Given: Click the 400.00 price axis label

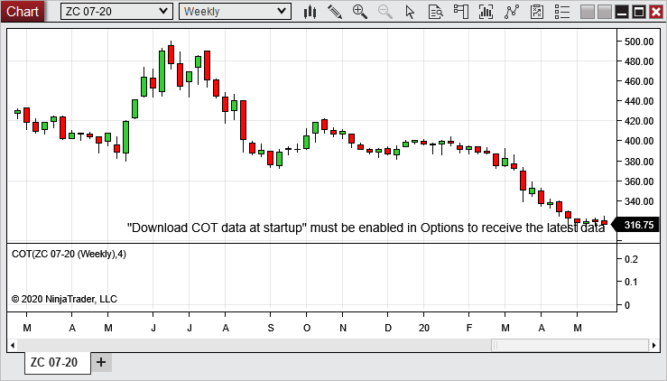Looking at the screenshot, I should pos(639,141).
